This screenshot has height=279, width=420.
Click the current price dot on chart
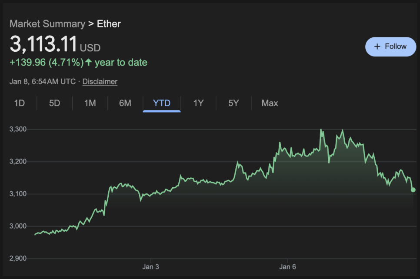(x=413, y=190)
